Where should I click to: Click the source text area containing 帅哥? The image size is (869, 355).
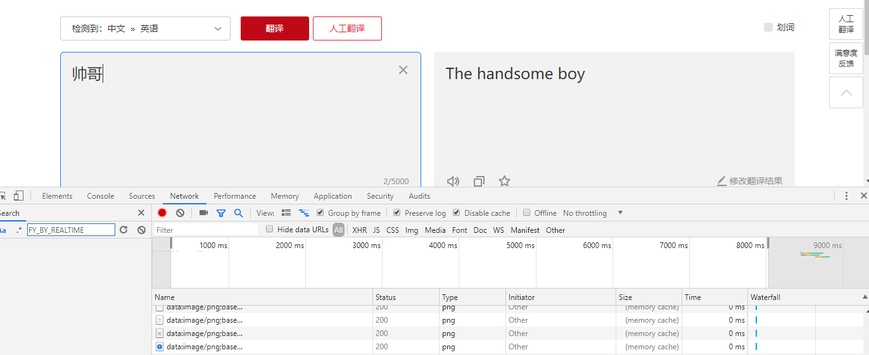[x=241, y=120]
